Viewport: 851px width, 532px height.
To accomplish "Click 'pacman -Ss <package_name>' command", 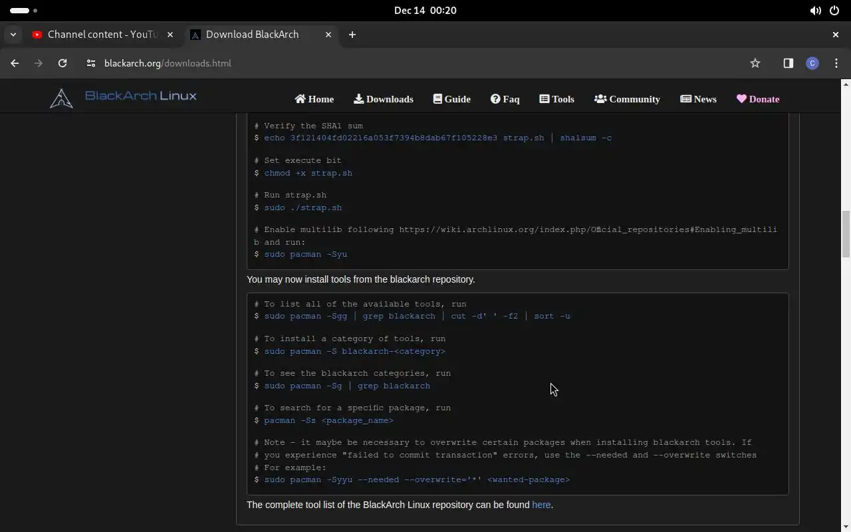I will point(329,420).
